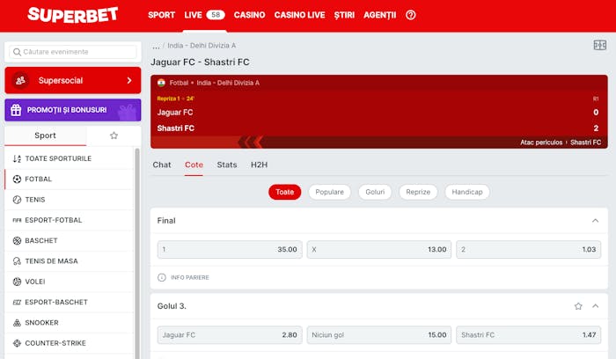The width and height of the screenshot is (616, 359).
Task: Click the India flag icon
Action: [161, 83]
